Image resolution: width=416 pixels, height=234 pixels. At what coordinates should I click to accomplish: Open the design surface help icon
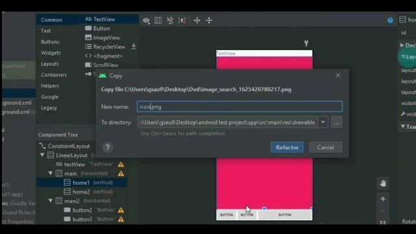pos(390,20)
